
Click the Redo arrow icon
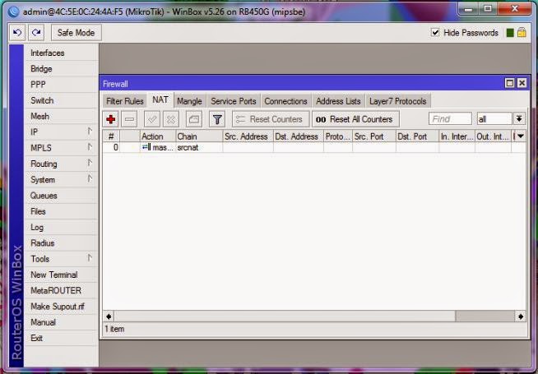(36, 33)
